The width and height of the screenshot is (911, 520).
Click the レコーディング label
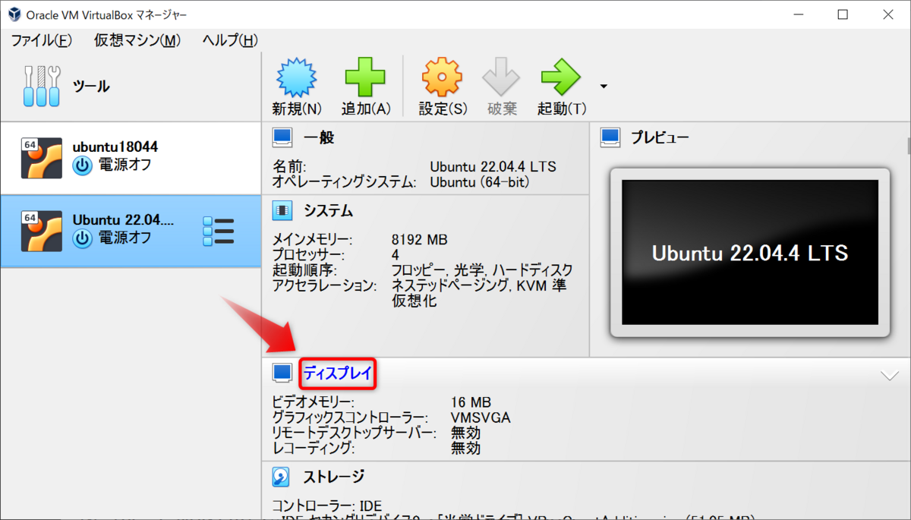(x=314, y=448)
